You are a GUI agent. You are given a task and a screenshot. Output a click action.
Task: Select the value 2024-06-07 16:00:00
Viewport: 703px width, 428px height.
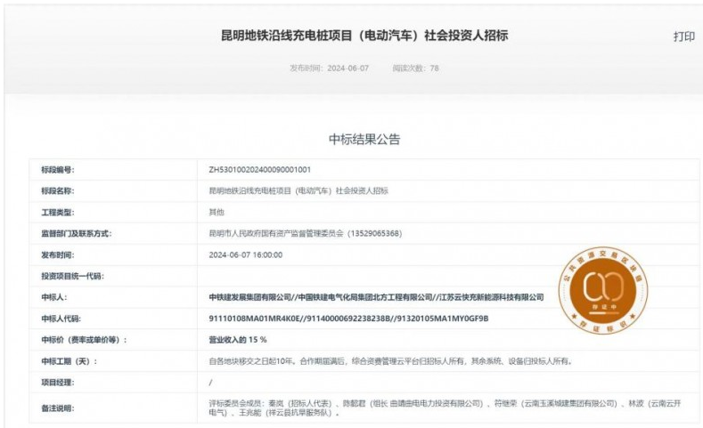tap(246, 255)
